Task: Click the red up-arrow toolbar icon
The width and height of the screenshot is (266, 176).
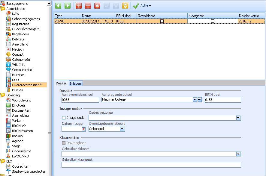Action: click(x=97, y=6)
